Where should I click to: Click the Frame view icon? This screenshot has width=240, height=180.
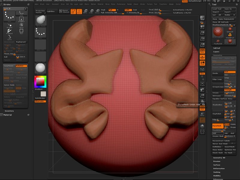point(202,84)
